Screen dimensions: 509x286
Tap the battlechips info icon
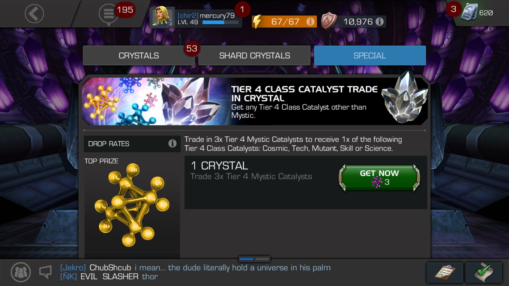tap(380, 21)
